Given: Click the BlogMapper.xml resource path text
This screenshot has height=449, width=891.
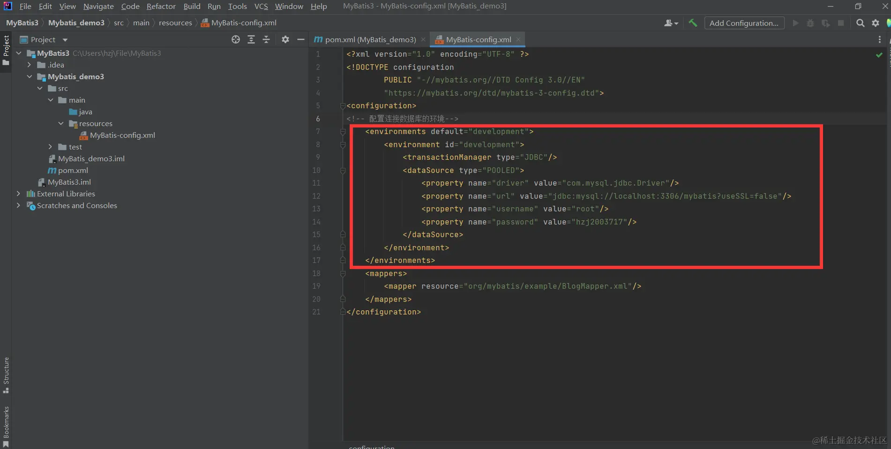Looking at the screenshot, I should point(548,286).
